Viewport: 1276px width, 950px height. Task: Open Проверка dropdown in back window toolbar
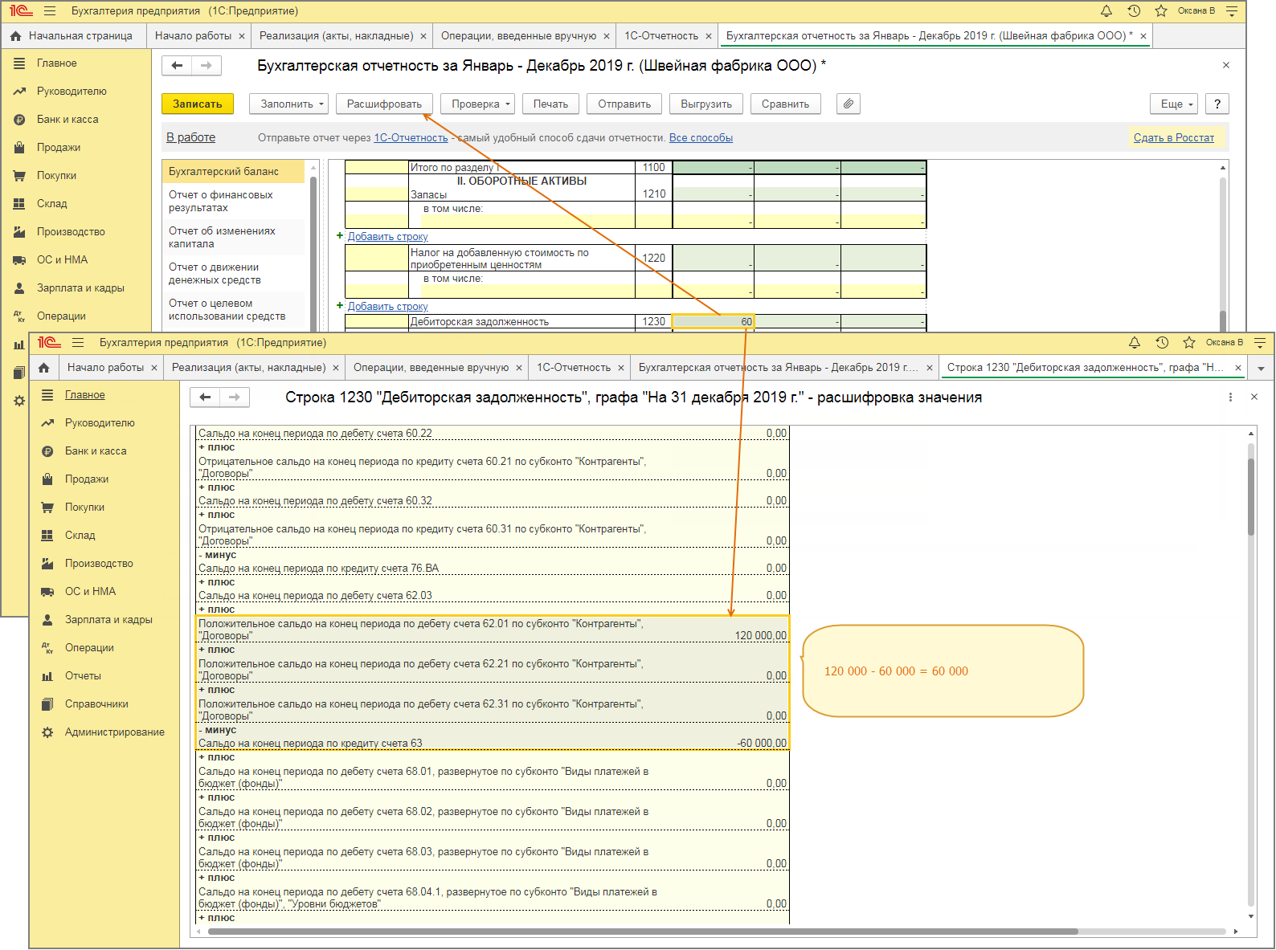click(x=478, y=104)
